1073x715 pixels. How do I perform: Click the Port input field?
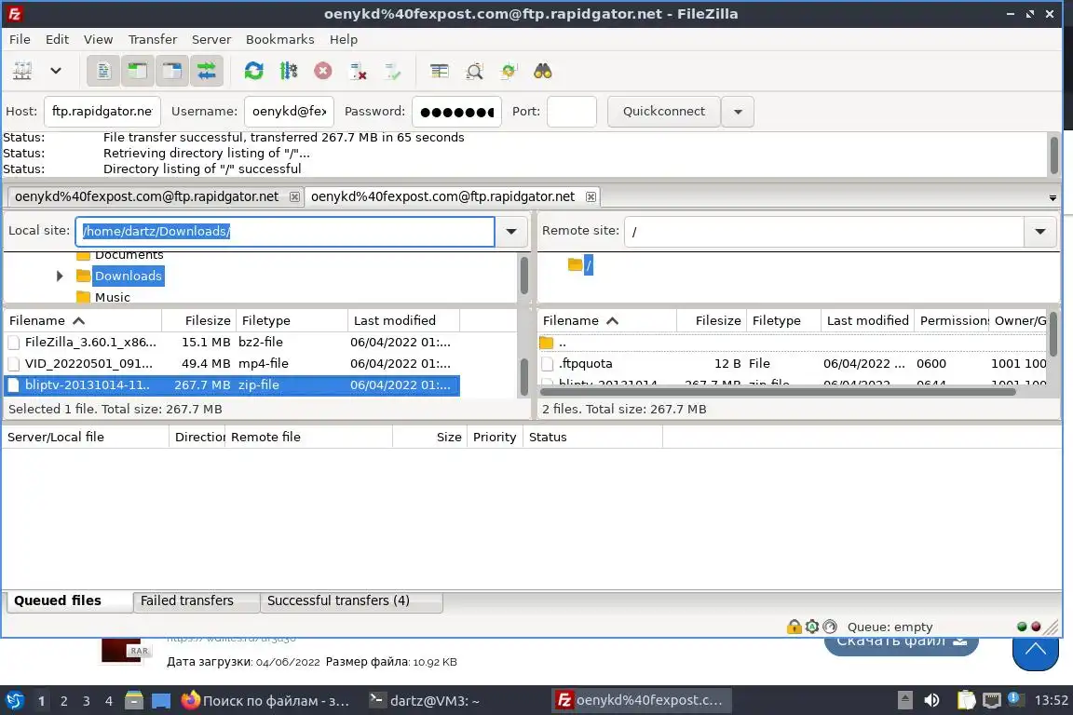tap(572, 112)
